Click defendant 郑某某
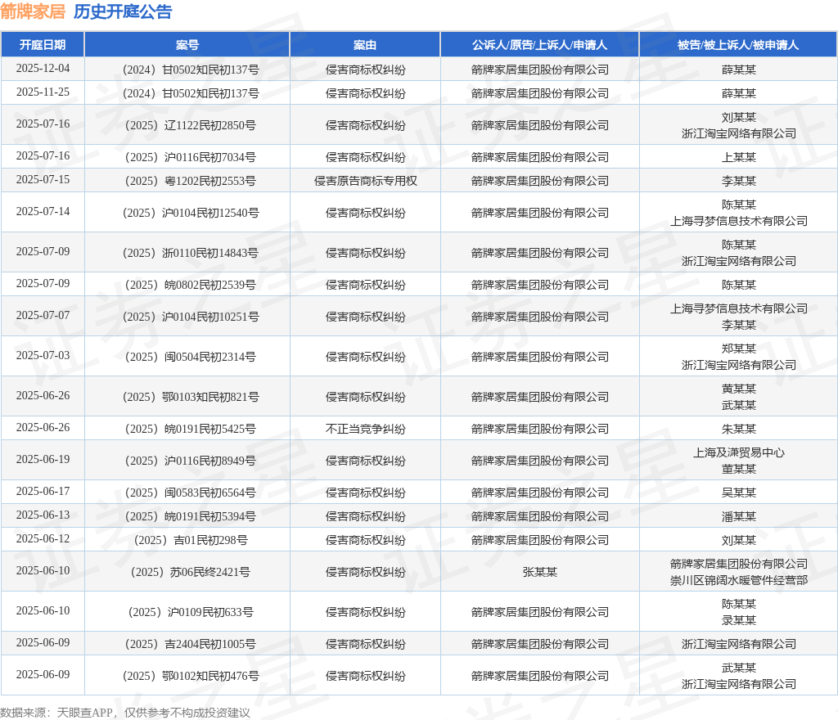Screen dimensions: 838x720 coord(739,349)
